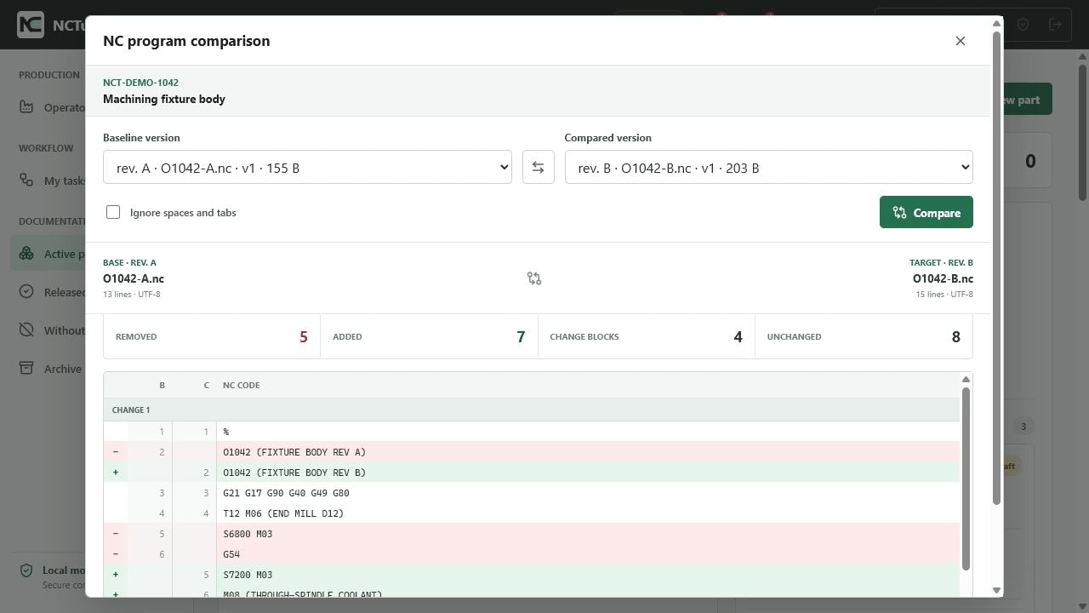Open the Compared version dropdown
The width and height of the screenshot is (1089, 613).
769,168
